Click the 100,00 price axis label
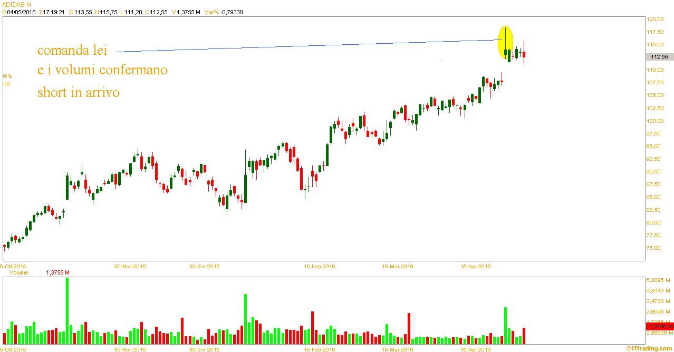This screenshot has height=352, width=674. pyautogui.click(x=655, y=121)
